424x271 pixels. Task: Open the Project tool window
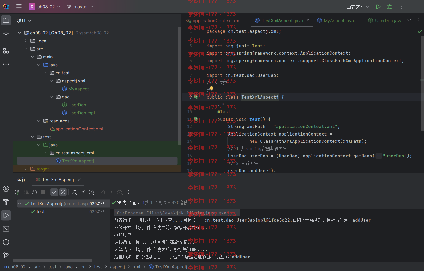6,21
